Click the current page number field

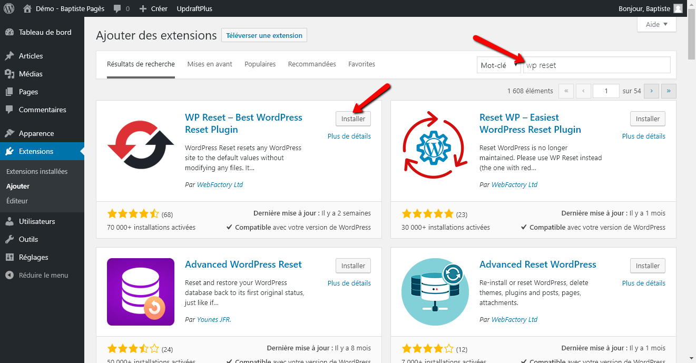(x=606, y=91)
